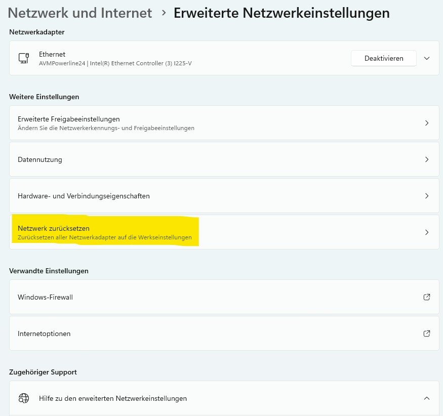Screen dimensions: 443x416
Task: Navigate back to Netzwerk und Internet
Action: 79,13
